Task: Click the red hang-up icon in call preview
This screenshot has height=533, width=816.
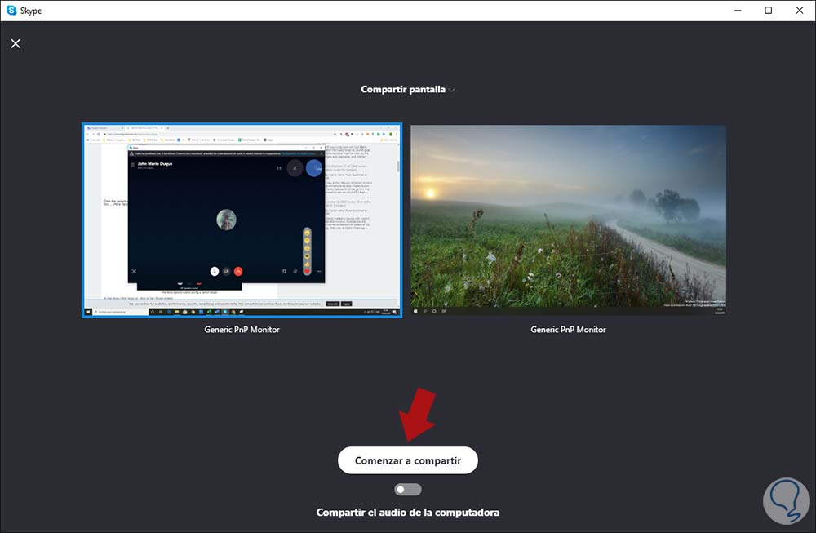Action: (238, 271)
